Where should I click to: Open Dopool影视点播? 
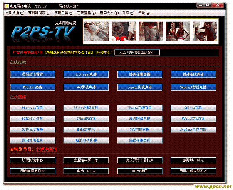[x=140, y=87]
